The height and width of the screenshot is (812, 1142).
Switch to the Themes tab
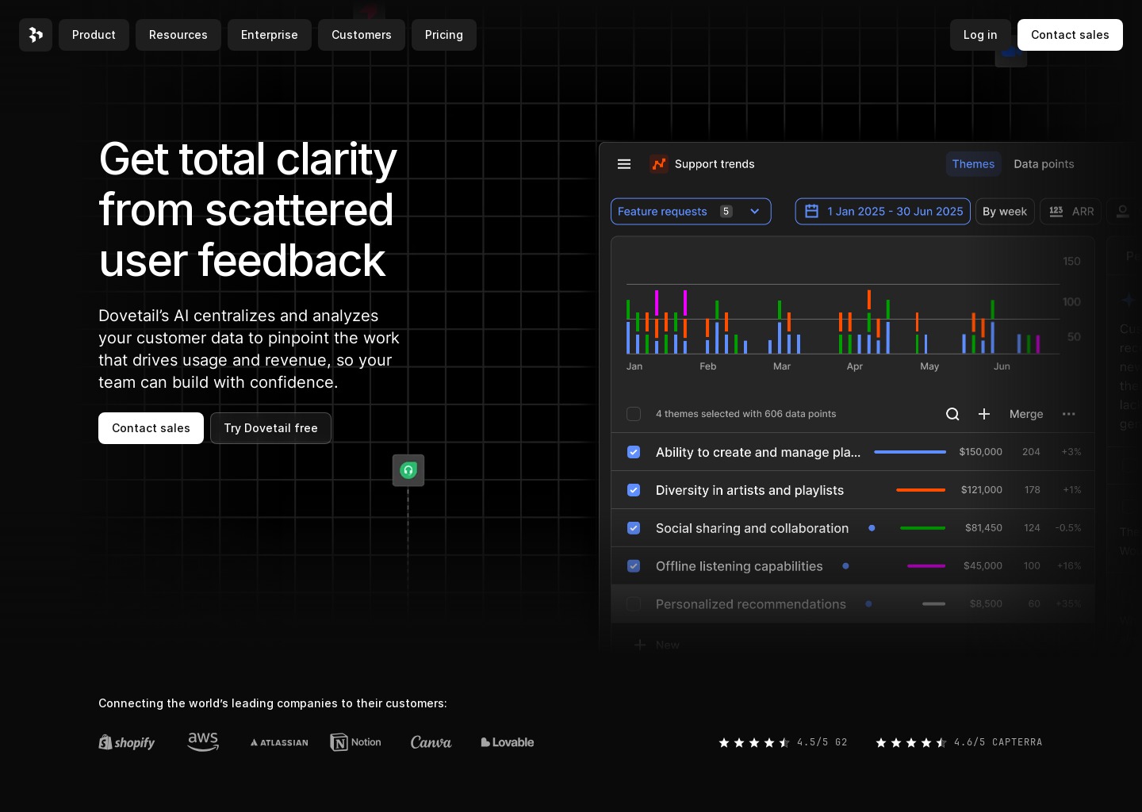973,164
